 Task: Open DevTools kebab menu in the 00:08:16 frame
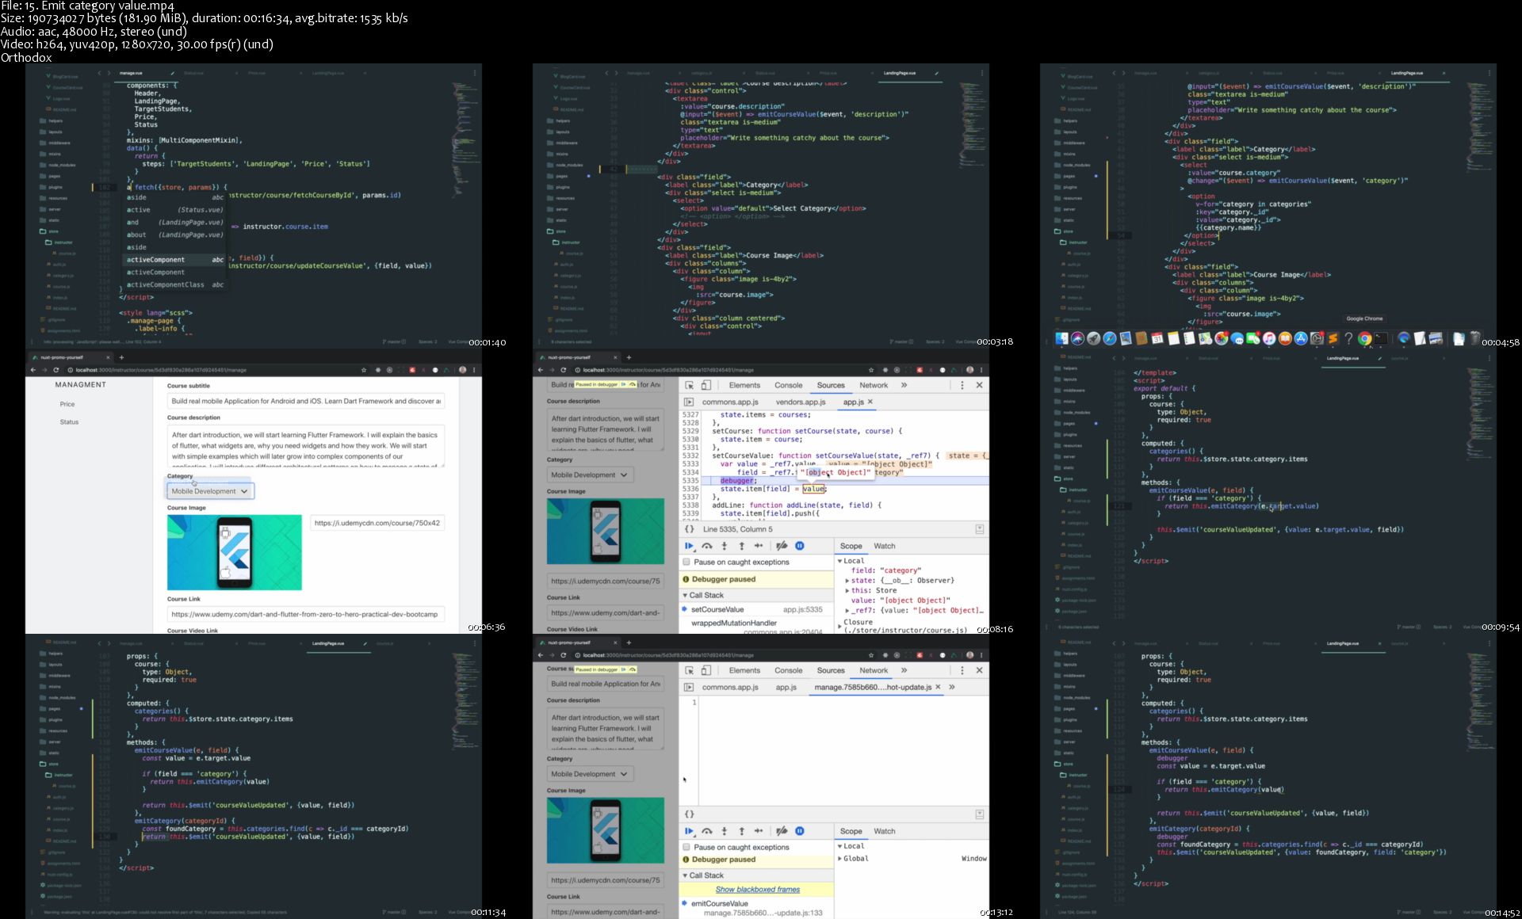click(962, 385)
